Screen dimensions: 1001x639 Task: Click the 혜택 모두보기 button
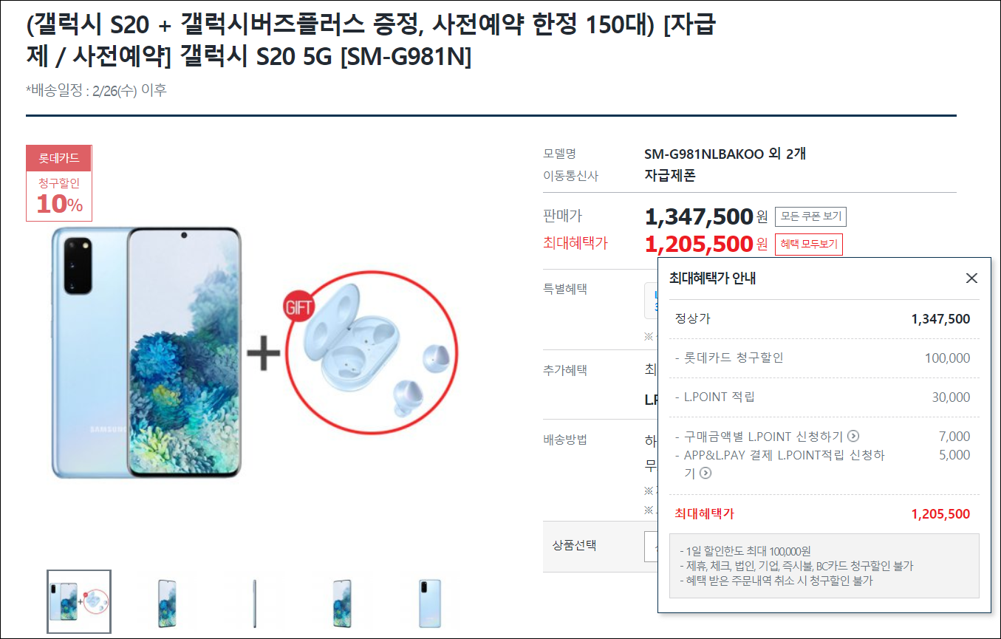click(x=809, y=245)
